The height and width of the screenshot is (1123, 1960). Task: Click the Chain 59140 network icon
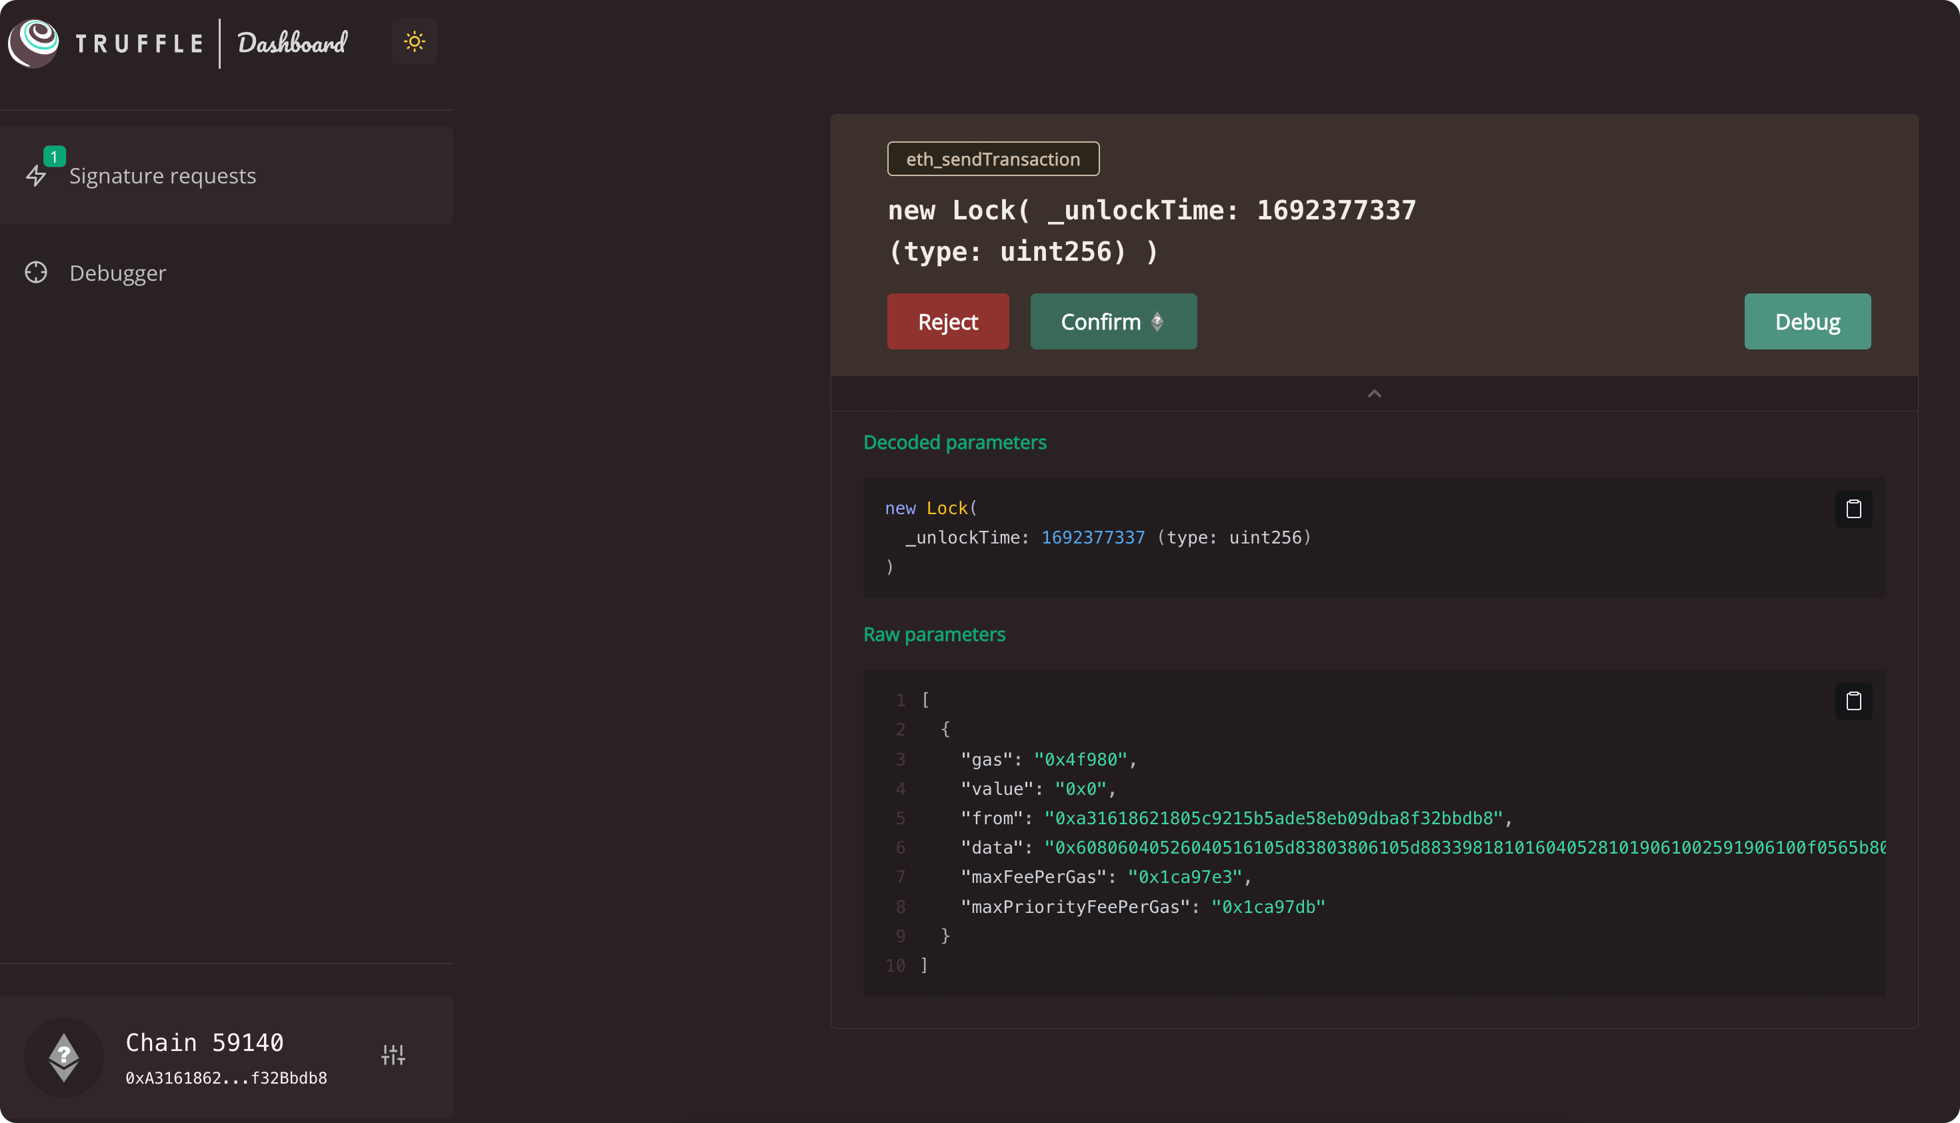[x=64, y=1058]
